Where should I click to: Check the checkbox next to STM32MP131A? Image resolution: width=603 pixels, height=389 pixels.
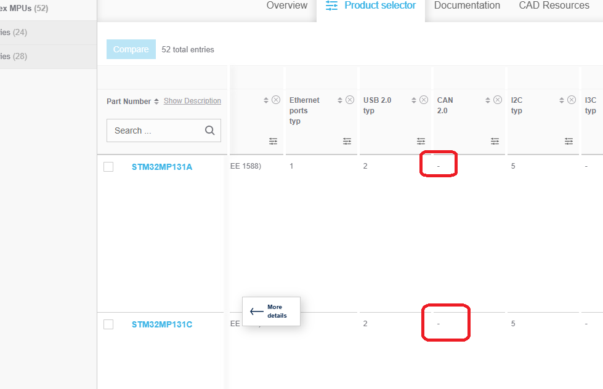coord(108,166)
